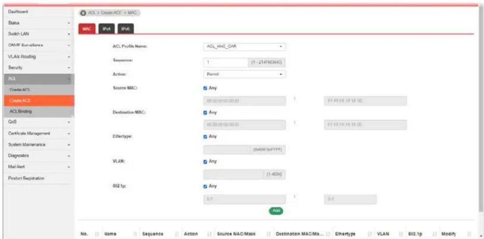Sort by Sequence column sort icon
The image size is (484, 239).
click(x=177, y=234)
